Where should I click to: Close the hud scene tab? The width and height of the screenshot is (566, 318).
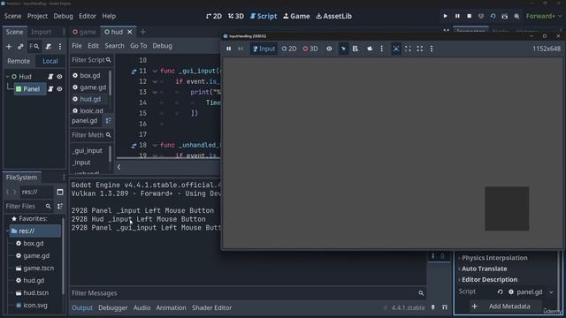pos(130,32)
